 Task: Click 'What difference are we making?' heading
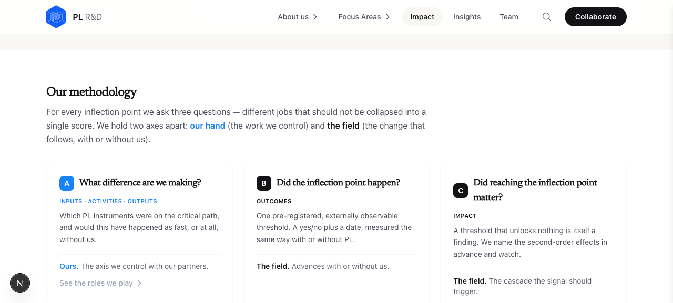click(140, 183)
